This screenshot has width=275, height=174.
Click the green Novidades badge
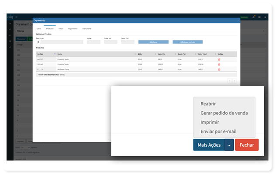[x=244, y=17]
